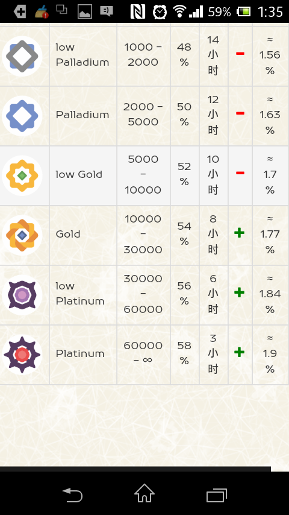This screenshot has width=289, height=515.
Task: Tap the green plus in the Gold row
Action: click(x=240, y=233)
